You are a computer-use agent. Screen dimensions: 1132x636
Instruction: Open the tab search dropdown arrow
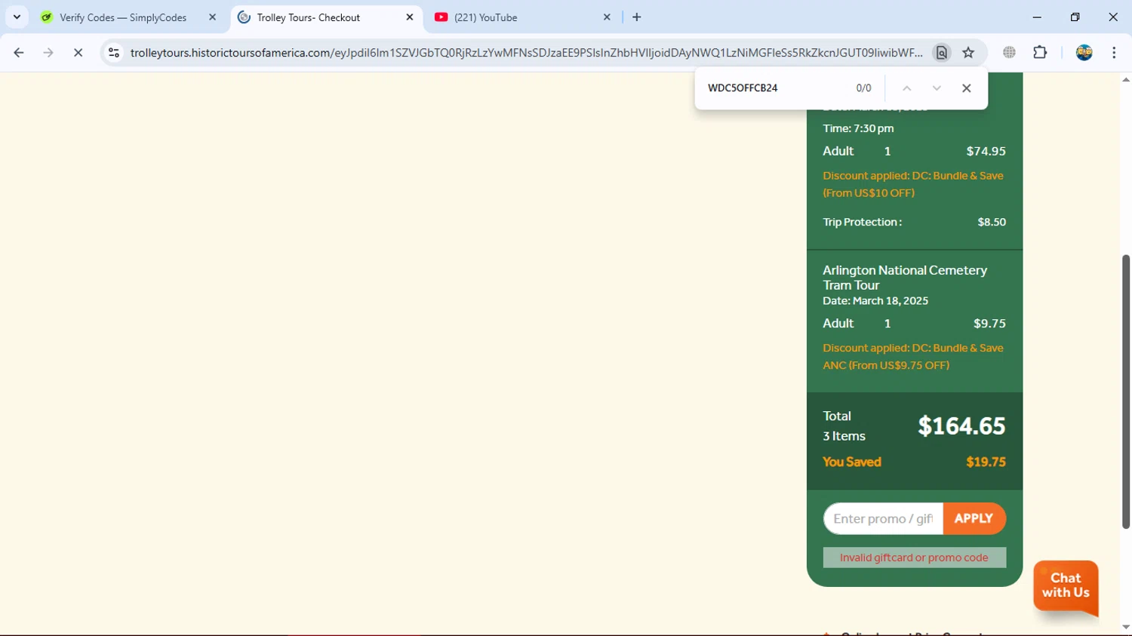click(17, 17)
